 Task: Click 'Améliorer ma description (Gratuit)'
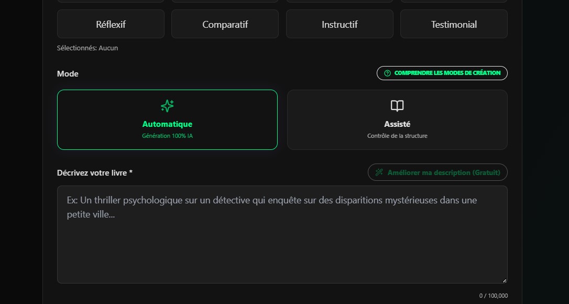(437, 172)
